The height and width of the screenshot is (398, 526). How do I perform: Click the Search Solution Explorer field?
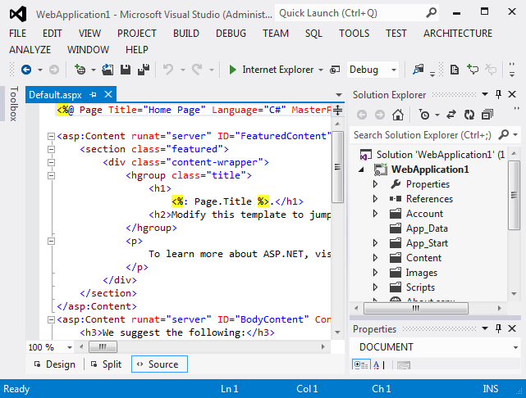click(422, 134)
